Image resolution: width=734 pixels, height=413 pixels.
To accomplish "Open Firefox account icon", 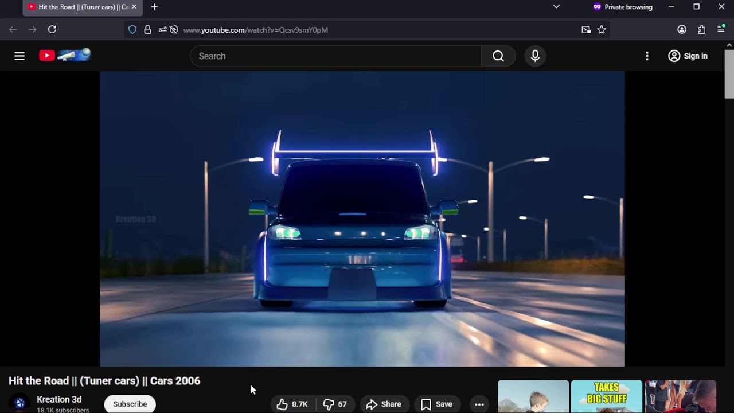I will click(x=682, y=29).
